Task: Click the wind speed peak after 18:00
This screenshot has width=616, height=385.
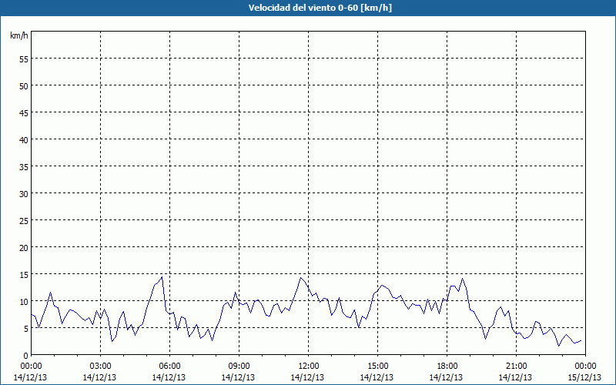Action: 463,279
